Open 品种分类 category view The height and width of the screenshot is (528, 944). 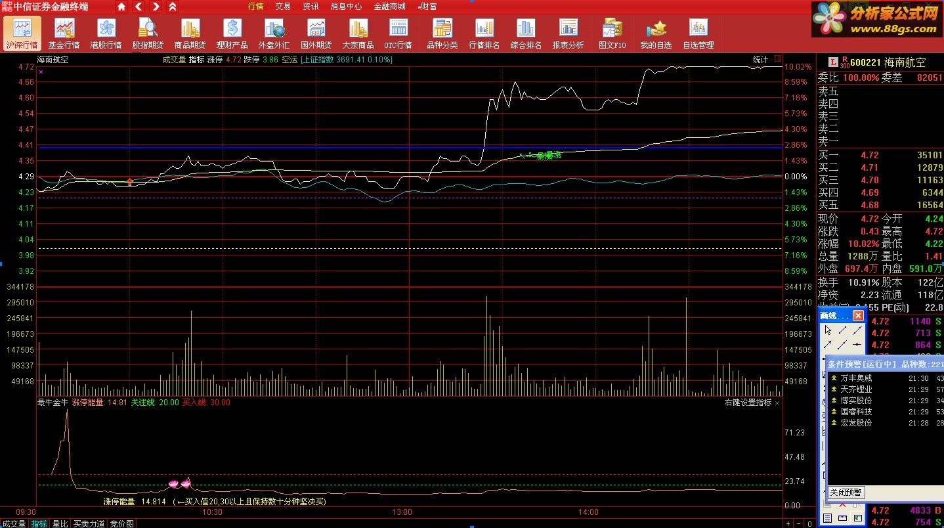coord(442,34)
